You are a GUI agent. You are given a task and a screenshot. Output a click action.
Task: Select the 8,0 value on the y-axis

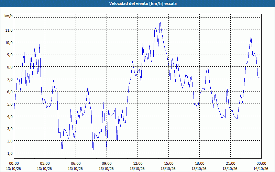coord(10,67)
